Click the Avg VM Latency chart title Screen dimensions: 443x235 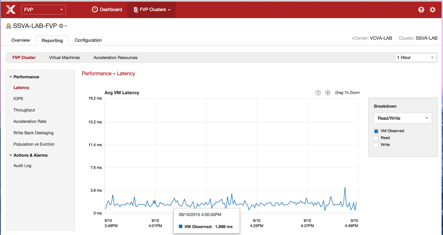tap(122, 93)
